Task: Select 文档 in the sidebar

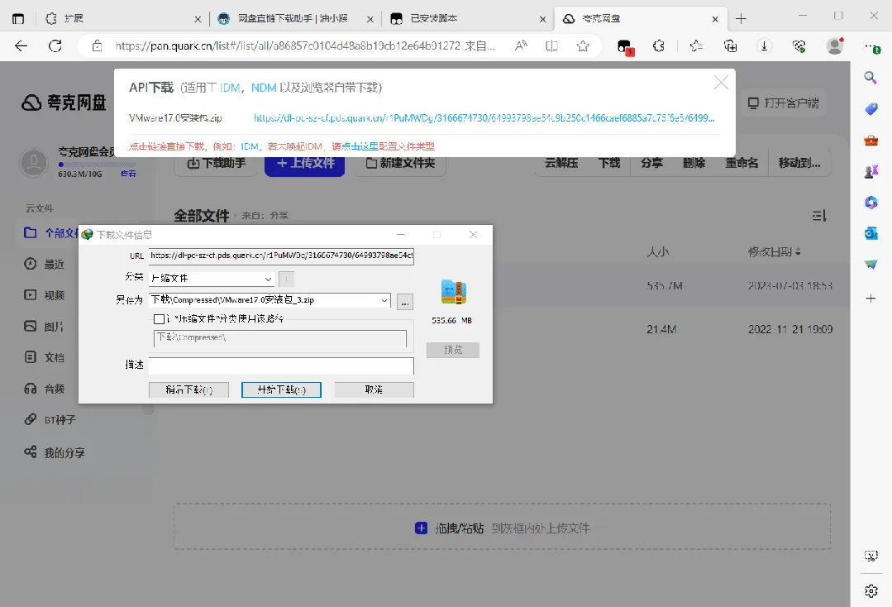Action: coord(54,358)
